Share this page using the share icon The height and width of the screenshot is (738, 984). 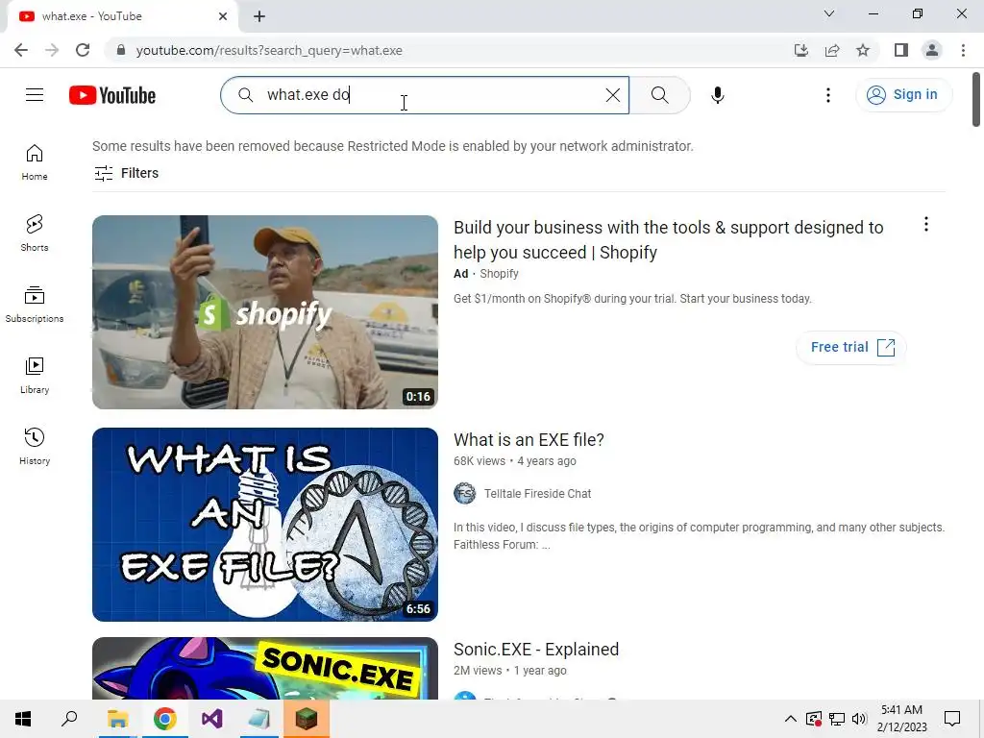pyautogui.click(x=832, y=50)
